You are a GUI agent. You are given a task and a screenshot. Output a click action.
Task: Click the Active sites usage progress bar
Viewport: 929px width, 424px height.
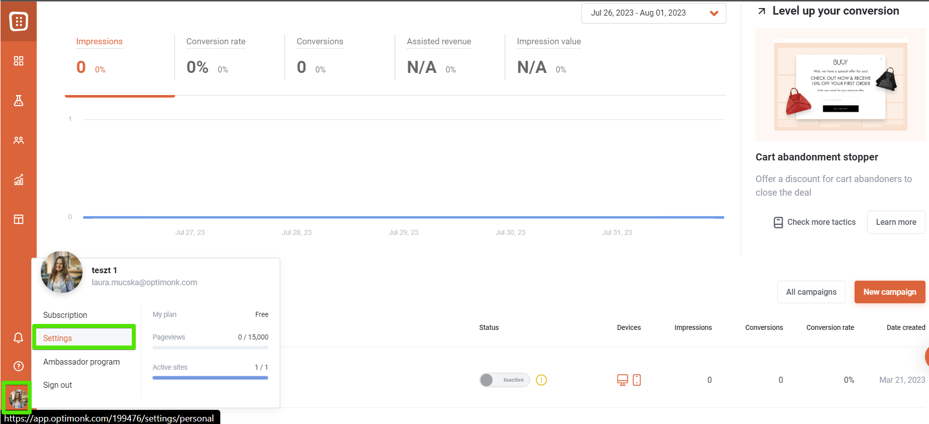click(210, 378)
